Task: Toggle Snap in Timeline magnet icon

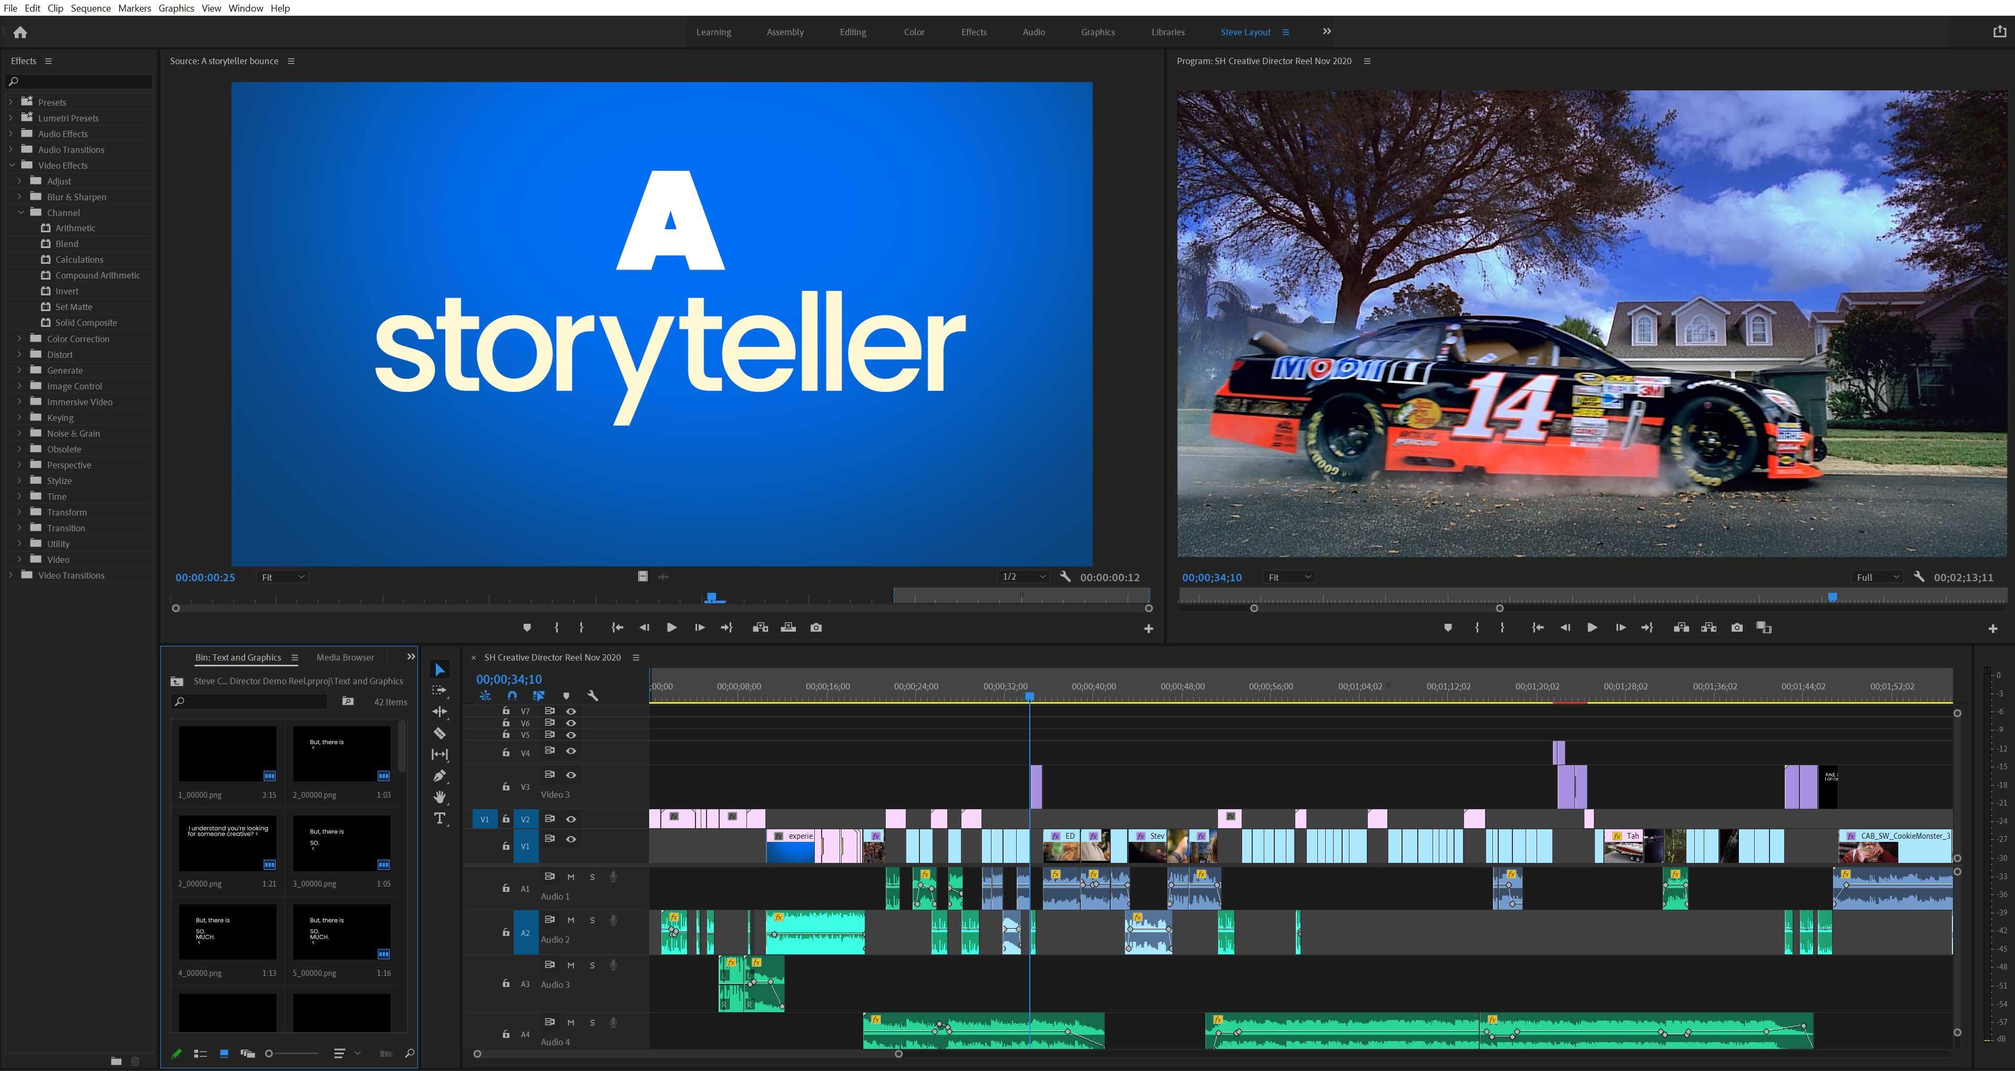Action: coord(512,696)
